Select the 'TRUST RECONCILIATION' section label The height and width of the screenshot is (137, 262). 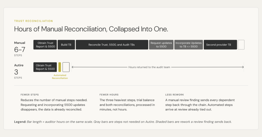[x=34, y=21]
